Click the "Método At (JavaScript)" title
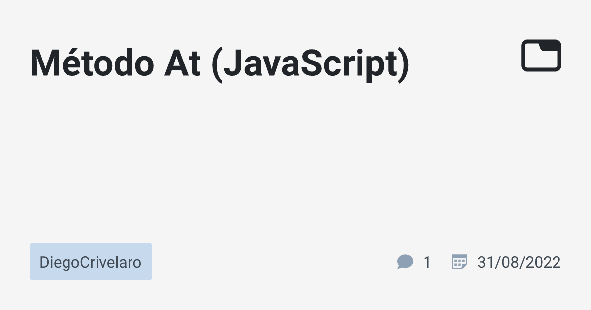This screenshot has width=591, height=310. [x=220, y=63]
